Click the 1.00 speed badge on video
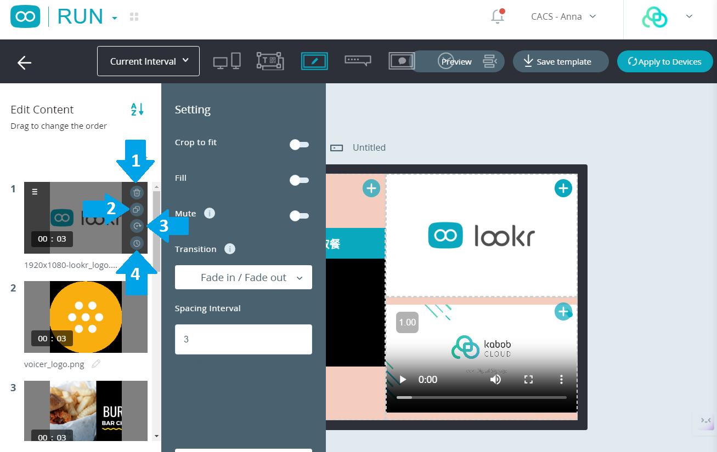The image size is (717, 452). [407, 322]
